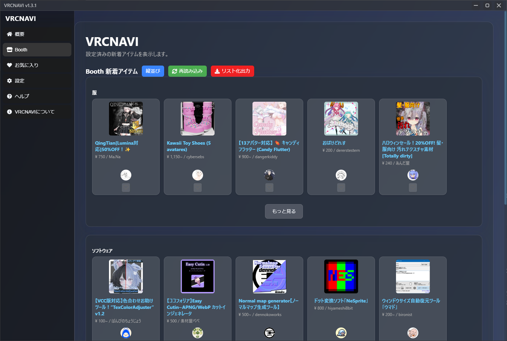Viewport: 507px width, 341px height.
Task: Click cybersebs shop avatar icon
Action: (198, 175)
